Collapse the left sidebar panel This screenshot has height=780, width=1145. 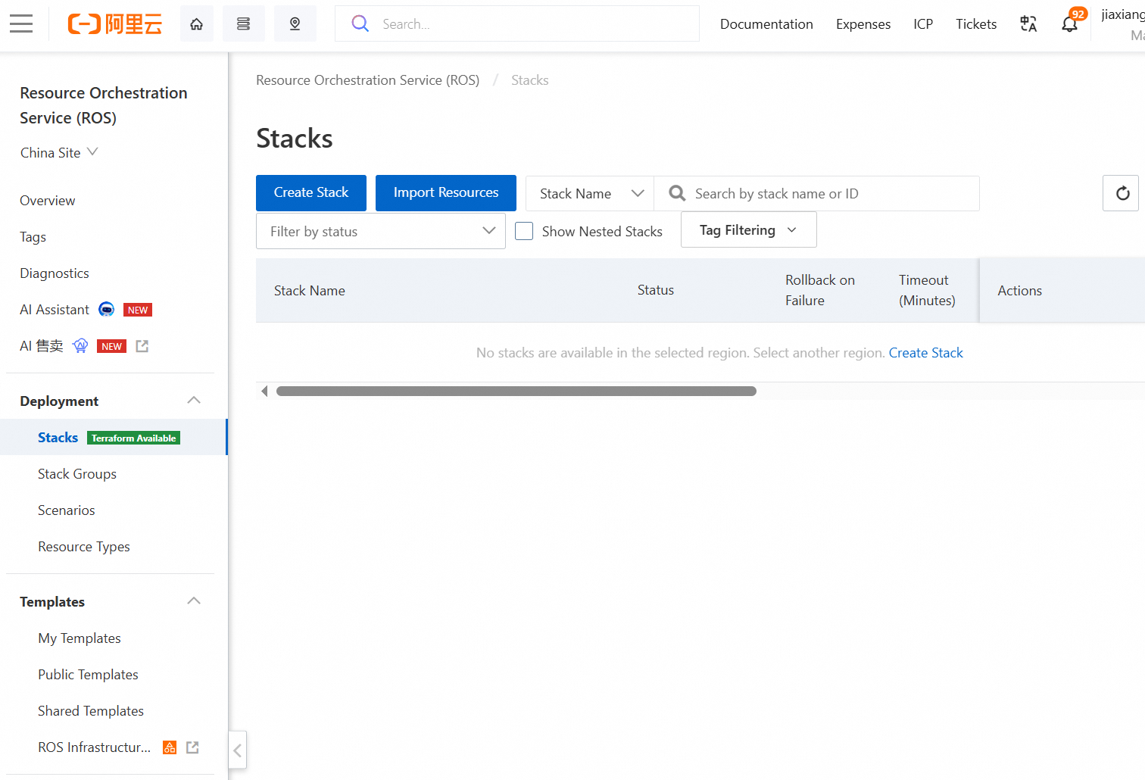pos(237,750)
